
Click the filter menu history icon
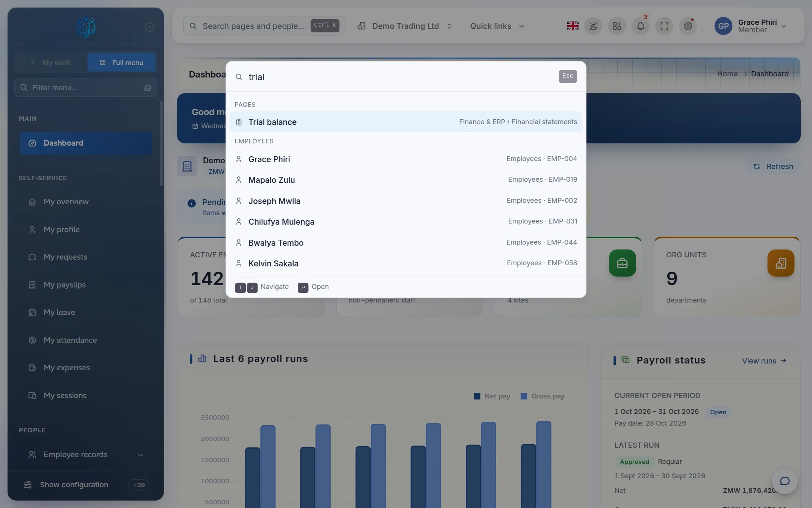(148, 88)
